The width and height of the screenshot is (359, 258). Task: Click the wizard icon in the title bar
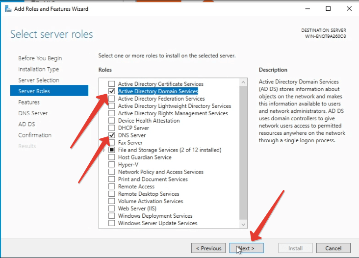pos(8,9)
